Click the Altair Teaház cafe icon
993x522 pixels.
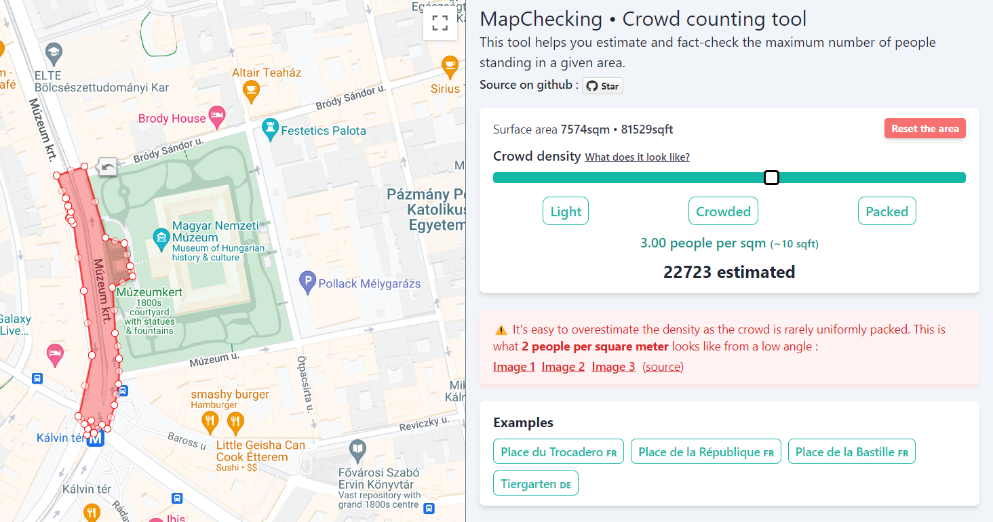(251, 90)
